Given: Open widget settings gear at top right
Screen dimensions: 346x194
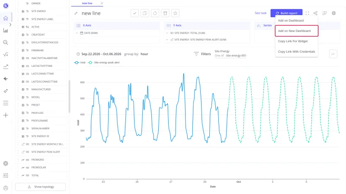Looking at the screenshot, I should 333,13.
